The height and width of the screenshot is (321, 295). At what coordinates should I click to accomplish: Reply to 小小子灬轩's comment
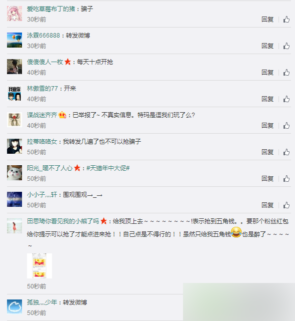coord(267,205)
